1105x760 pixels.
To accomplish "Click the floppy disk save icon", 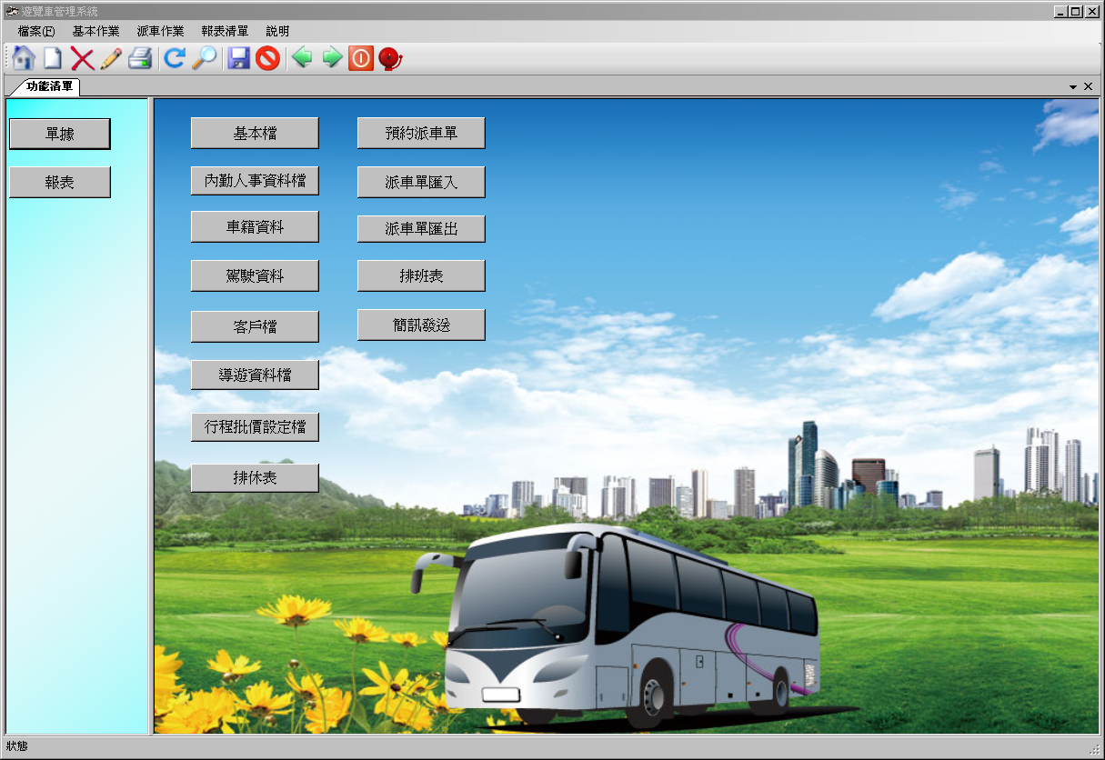I will [x=238, y=58].
